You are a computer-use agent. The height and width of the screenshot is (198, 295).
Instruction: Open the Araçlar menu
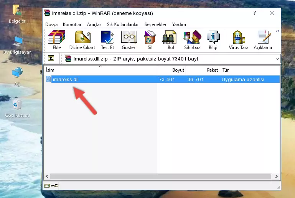[x=94, y=25]
